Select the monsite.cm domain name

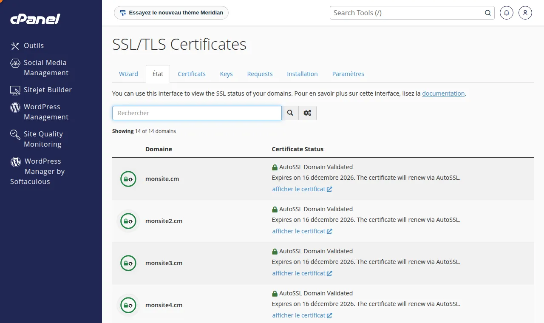(x=162, y=179)
